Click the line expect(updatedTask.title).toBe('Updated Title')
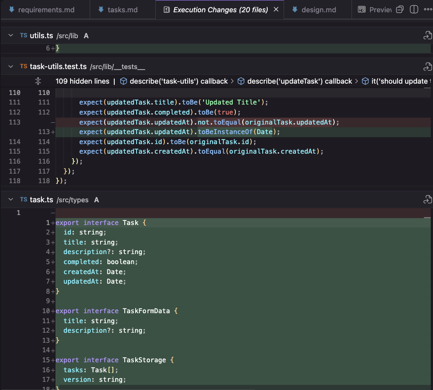The image size is (433, 390). point(243,102)
